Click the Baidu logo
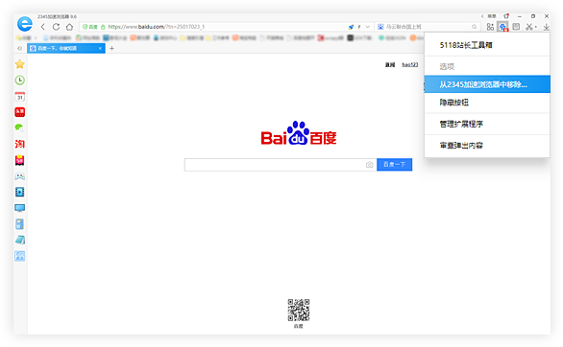Image resolution: width=563 pixels, height=347 pixels. click(x=299, y=133)
